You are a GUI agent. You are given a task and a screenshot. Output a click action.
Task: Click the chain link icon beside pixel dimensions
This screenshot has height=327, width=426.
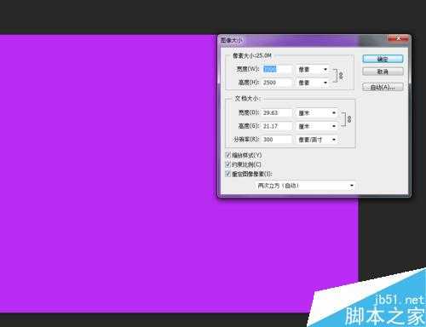(x=341, y=76)
